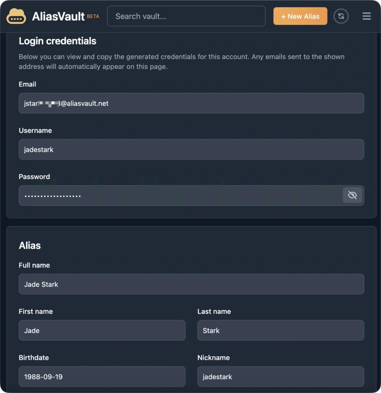Click the Password label text
This screenshot has width=381, height=393.
click(34, 177)
